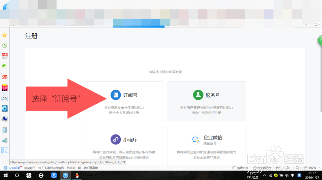Click 适合企业及组织注册 description text

click(x=206, y=113)
